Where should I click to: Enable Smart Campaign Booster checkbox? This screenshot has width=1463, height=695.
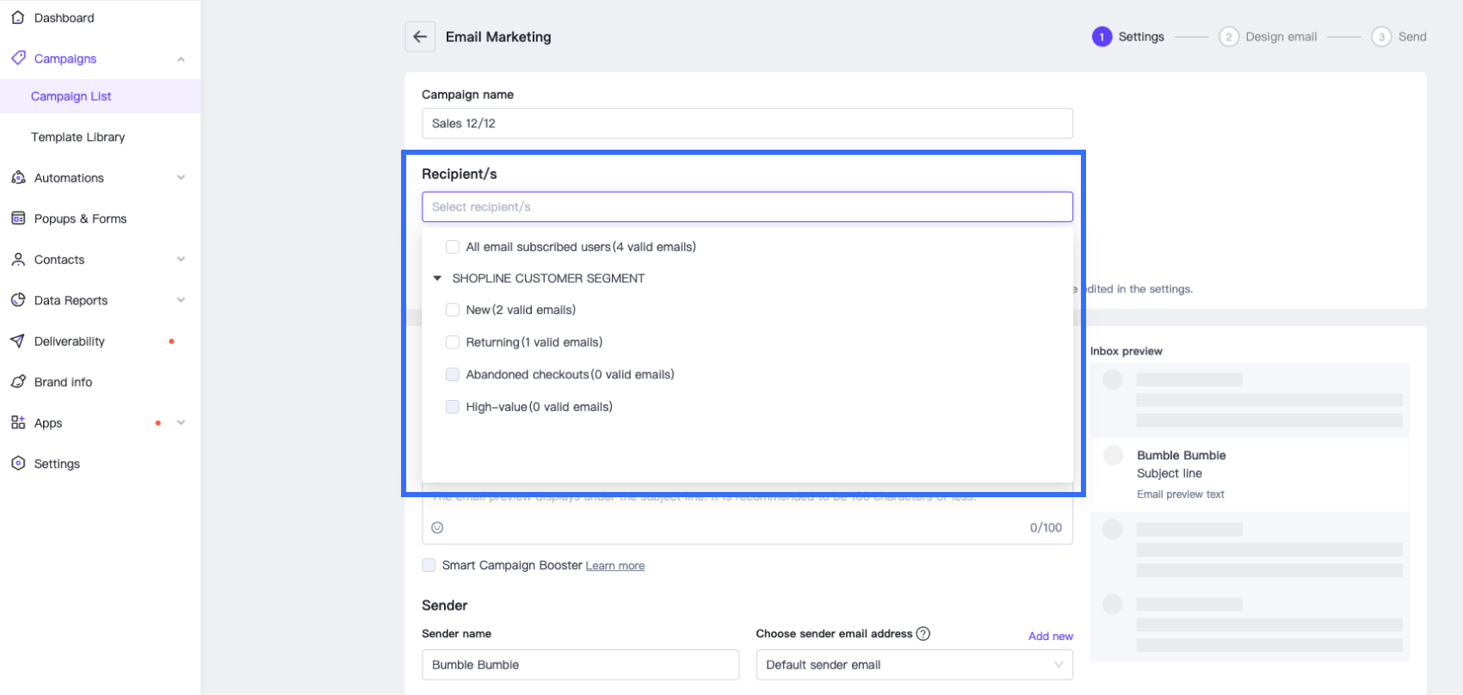[429, 565]
